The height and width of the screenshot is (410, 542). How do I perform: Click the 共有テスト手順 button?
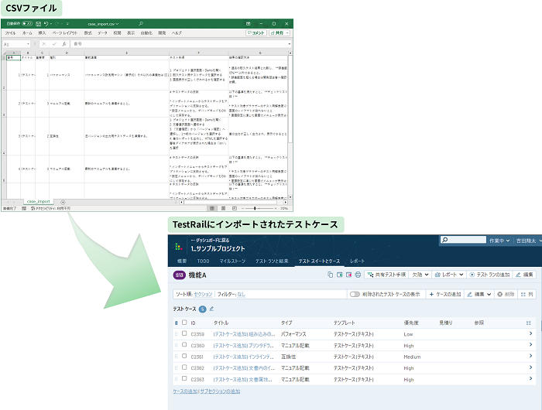coord(386,275)
